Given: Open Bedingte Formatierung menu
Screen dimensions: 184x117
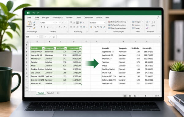Looking at the screenshot, I should (118, 22).
